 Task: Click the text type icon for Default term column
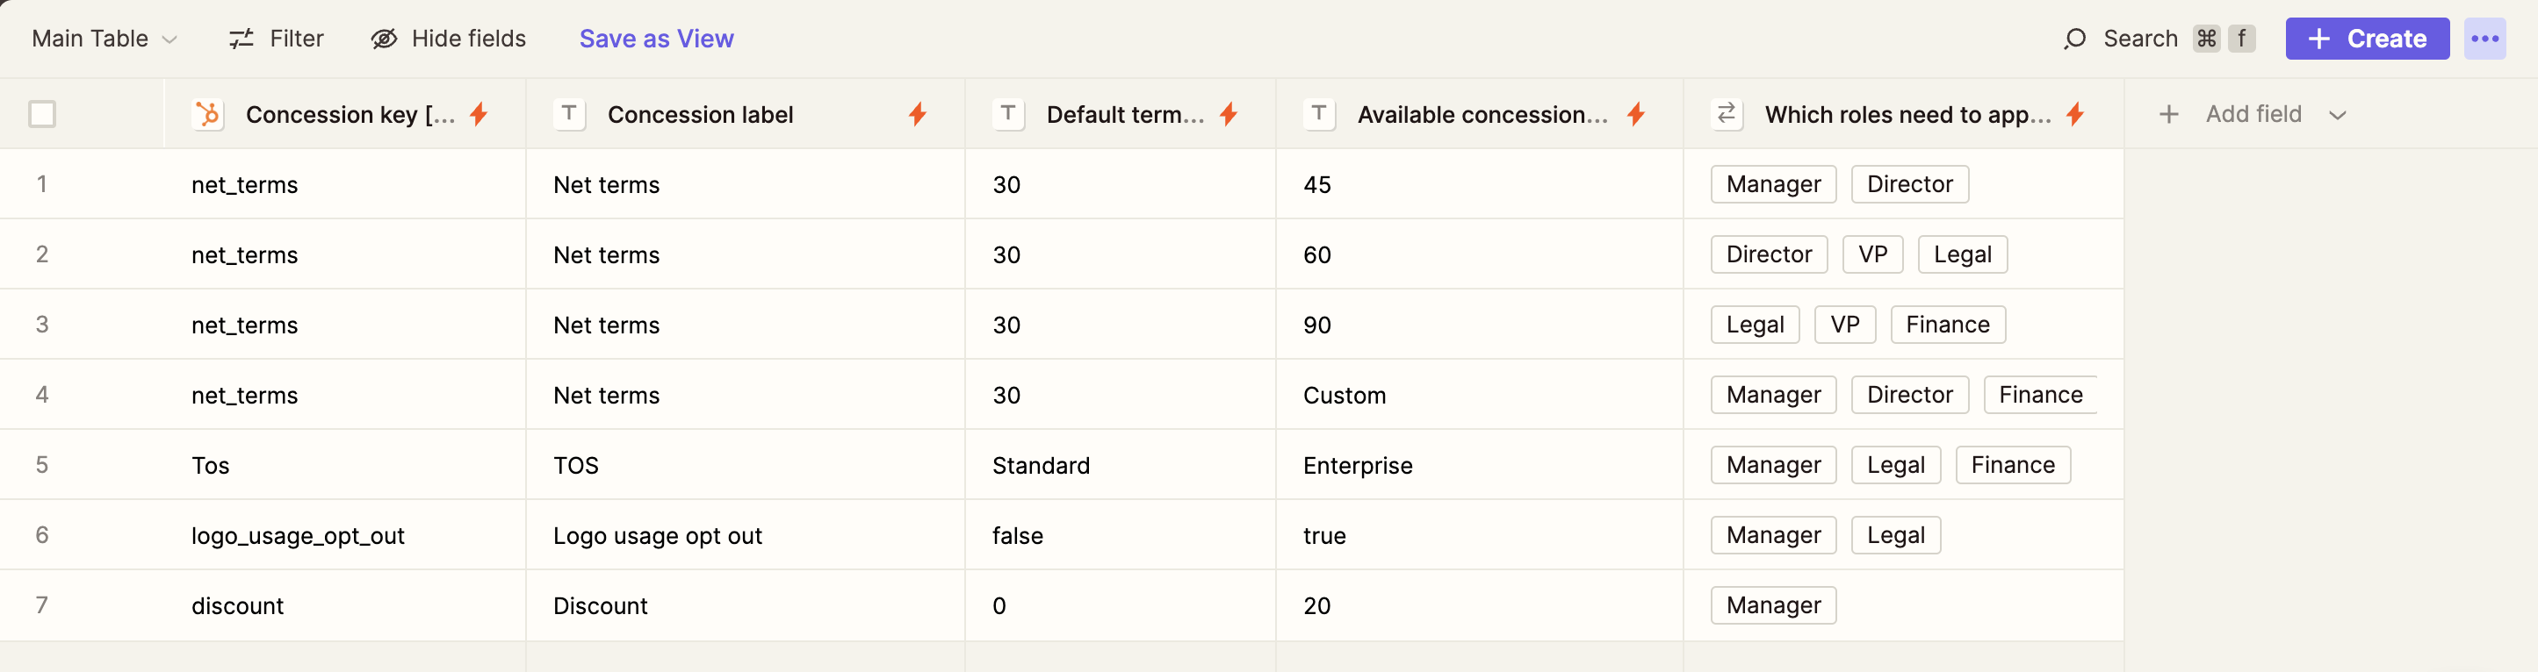click(1008, 114)
